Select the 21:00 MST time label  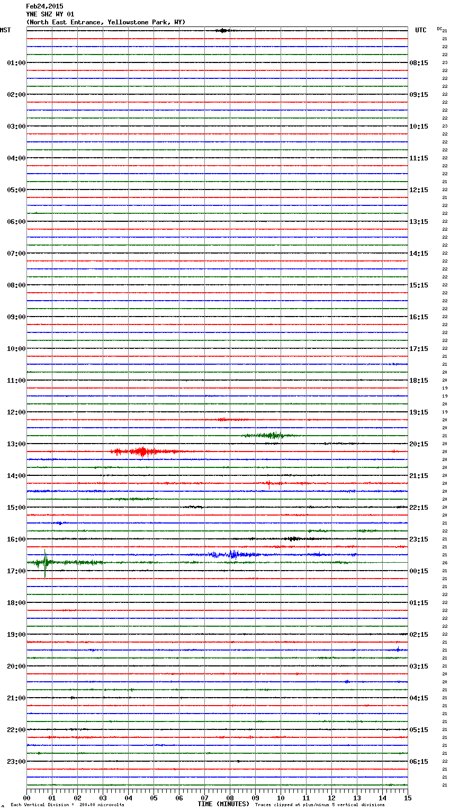click(x=16, y=698)
